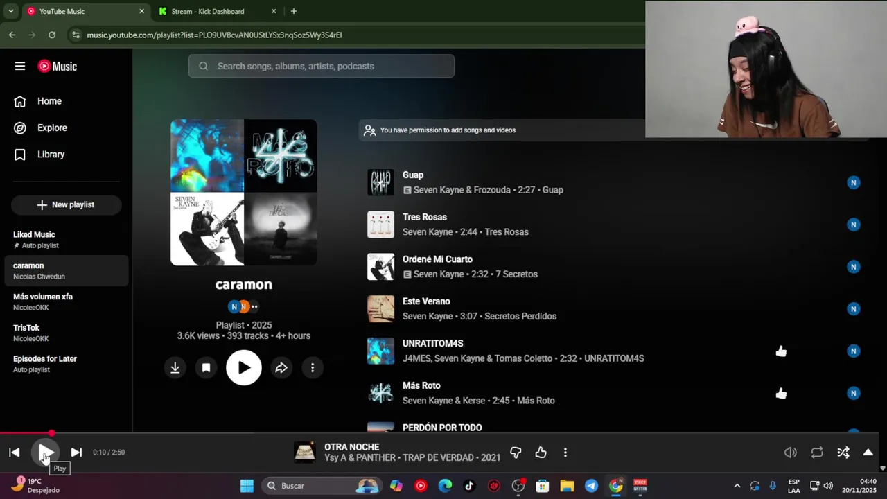Open Telegram from the taskbar
Viewport: 887px width, 499px height.
click(591, 486)
